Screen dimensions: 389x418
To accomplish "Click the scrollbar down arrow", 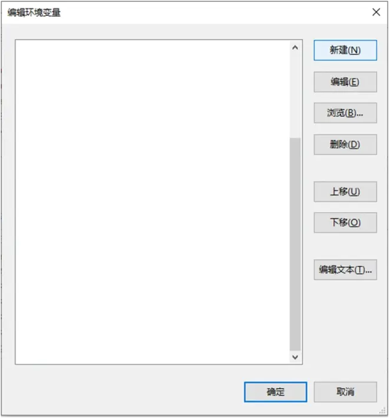I will click(x=295, y=357).
